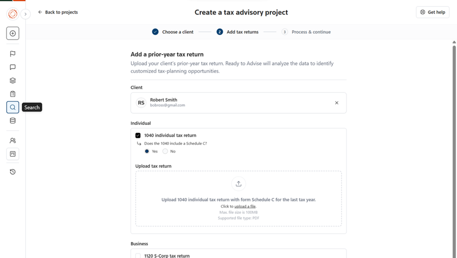Check the 1120 S-Corp tax return box

[x=138, y=255]
